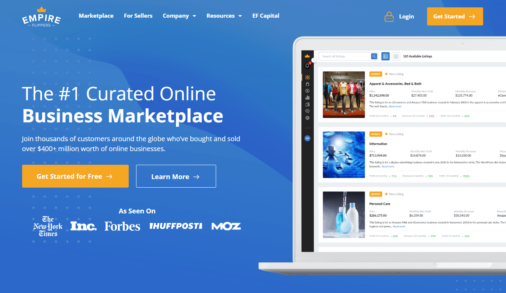Screen dimensions: 506x293
Task: Click Get Started for Free button
Action: pos(75,176)
